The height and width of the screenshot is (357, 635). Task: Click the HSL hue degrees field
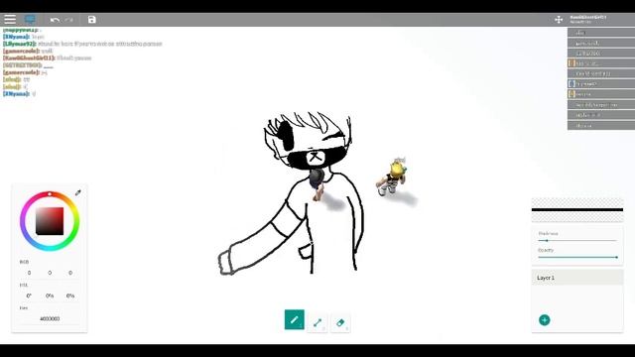29,296
